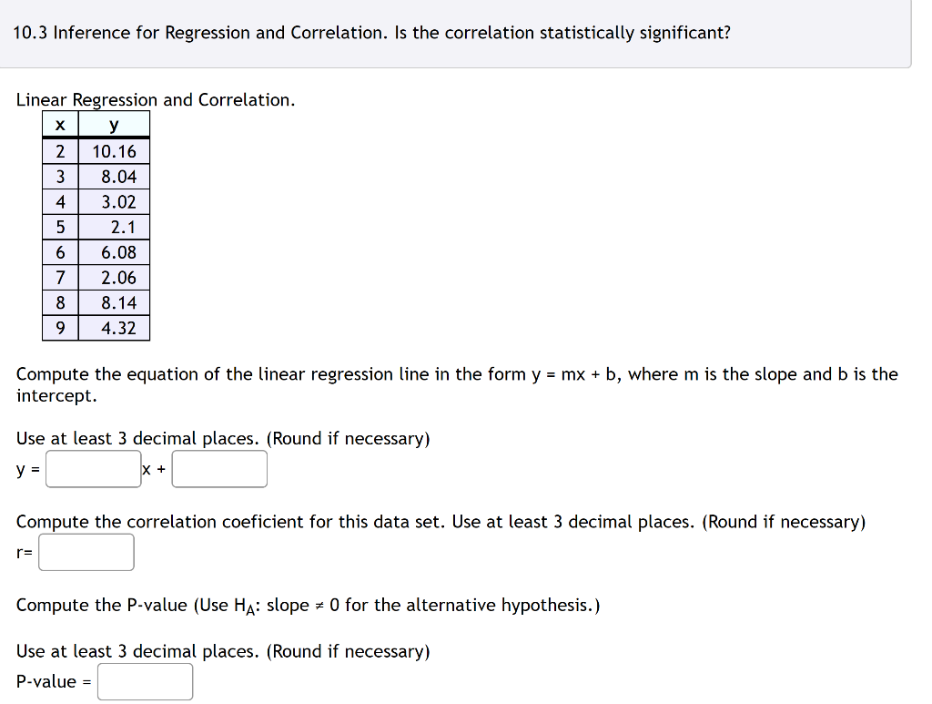
Task: Click the x value 2 in the table
Action: pos(60,151)
